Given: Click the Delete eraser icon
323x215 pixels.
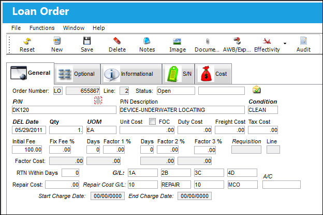Looking at the screenshot, I should point(117,41).
